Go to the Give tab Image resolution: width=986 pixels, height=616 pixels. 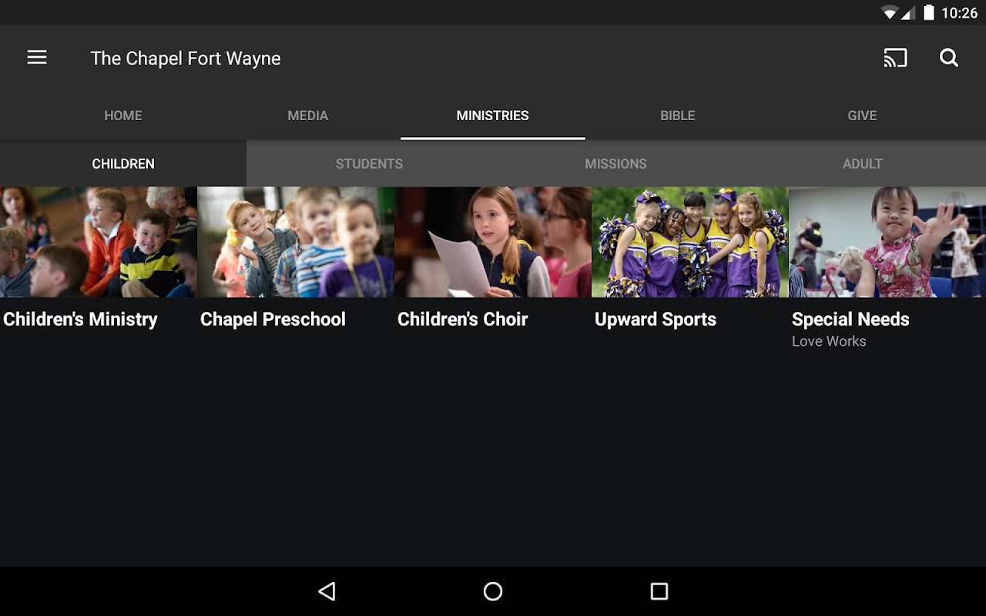coord(863,115)
